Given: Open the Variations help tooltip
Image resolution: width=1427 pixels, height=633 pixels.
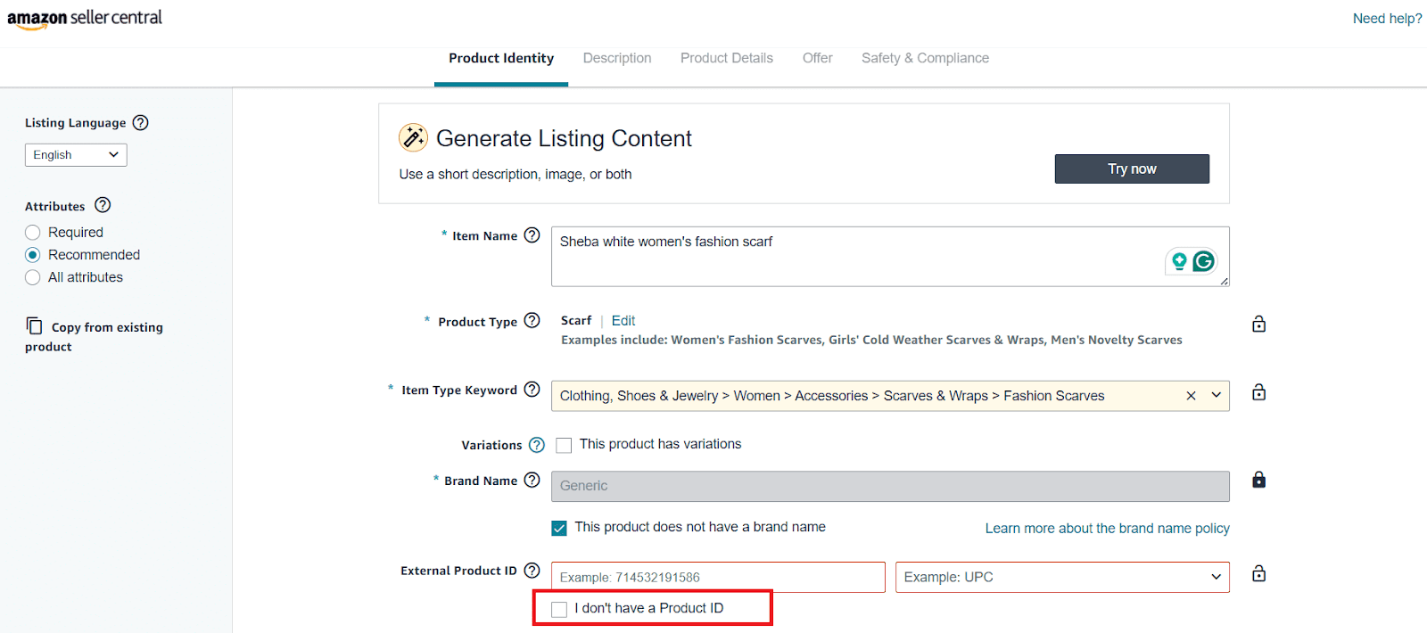Looking at the screenshot, I should [x=537, y=444].
